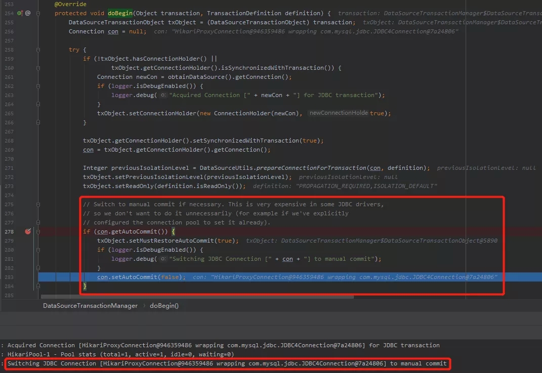Select DataSourceTransactionManager in the breadcrumb bar

90,306
